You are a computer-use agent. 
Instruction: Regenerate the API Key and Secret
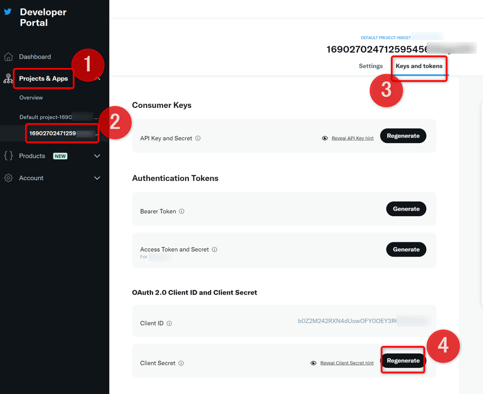pyautogui.click(x=403, y=136)
